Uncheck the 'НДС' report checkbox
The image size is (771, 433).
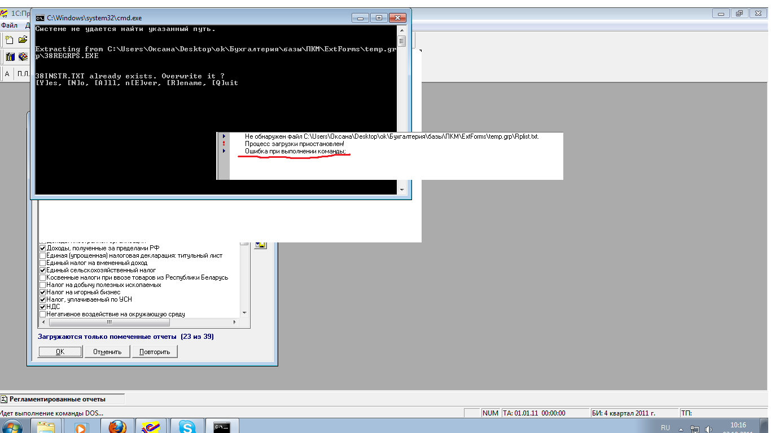42,307
